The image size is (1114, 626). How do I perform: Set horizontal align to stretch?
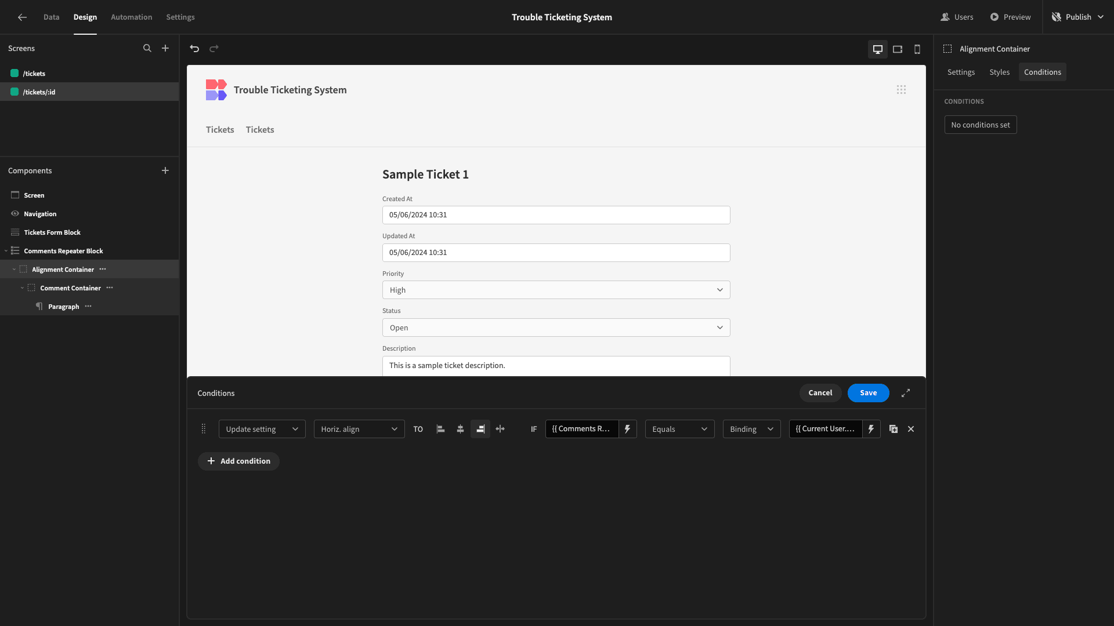[x=500, y=429]
